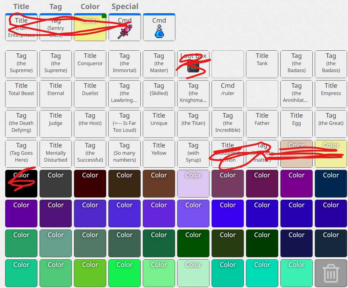Select the black Color swatch
The width and height of the screenshot is (348, 288).
point(21,184)
